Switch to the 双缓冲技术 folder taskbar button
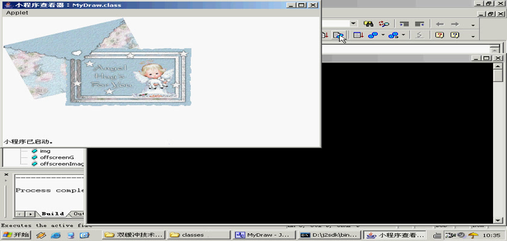 pyautogui.click(x=133, y=235)
